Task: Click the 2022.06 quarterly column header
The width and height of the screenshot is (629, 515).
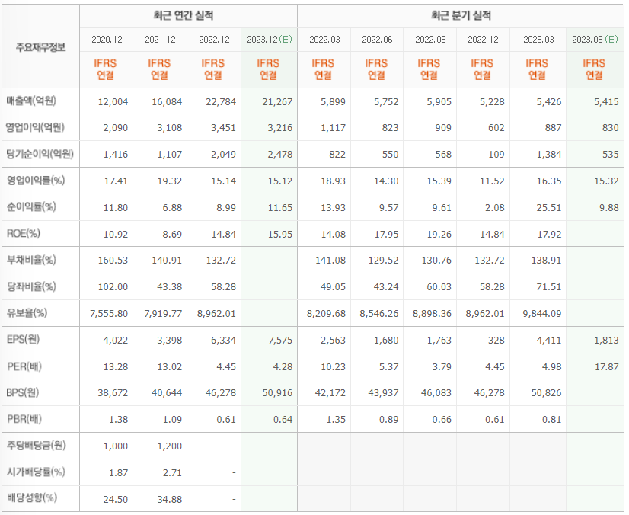Action: [x=377, y=40]
